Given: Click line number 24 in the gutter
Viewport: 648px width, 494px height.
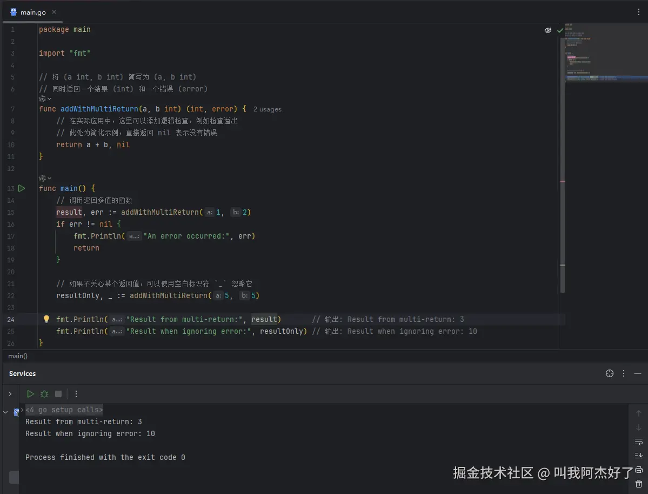Looking at the screenshot, I should 11,319.
